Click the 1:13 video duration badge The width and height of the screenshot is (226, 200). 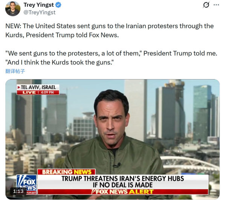[18, 191]
